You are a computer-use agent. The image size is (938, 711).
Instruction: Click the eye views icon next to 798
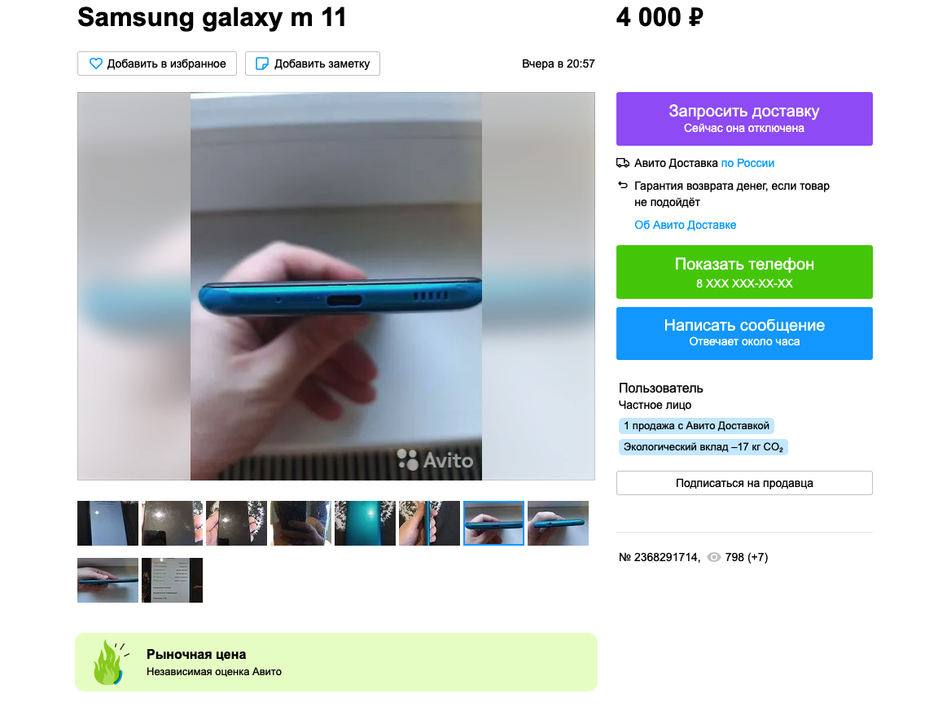click(713, 557)
